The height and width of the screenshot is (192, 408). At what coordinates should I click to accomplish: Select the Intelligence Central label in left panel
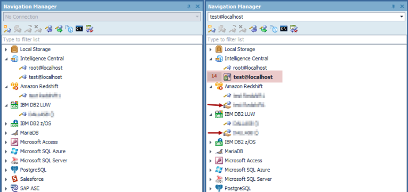point(42,59)
